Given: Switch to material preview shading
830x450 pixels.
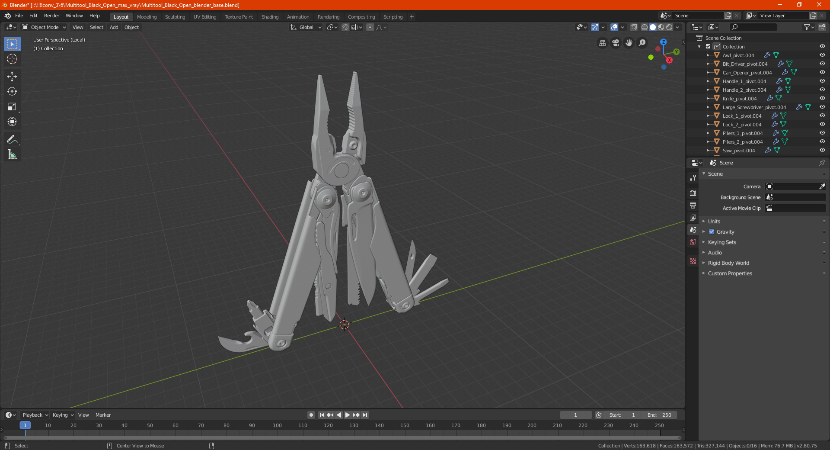Looking at the screenshot, I should [x=661, y=27].
